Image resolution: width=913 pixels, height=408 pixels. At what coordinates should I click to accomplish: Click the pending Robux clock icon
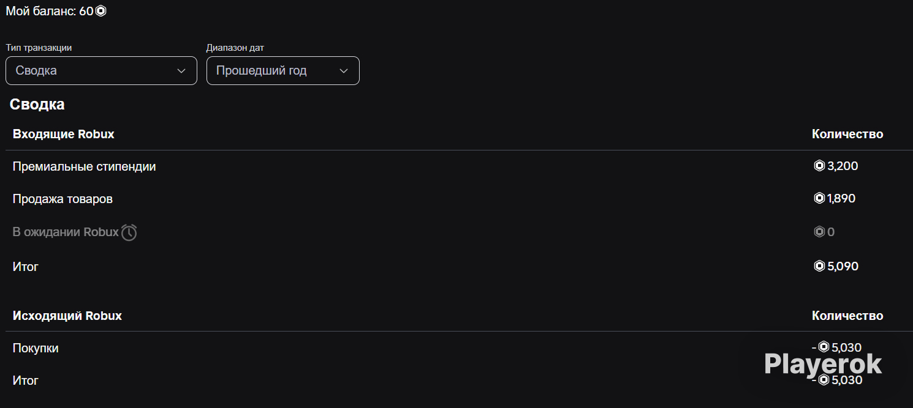pyautogui.click(x=129, y=232)
